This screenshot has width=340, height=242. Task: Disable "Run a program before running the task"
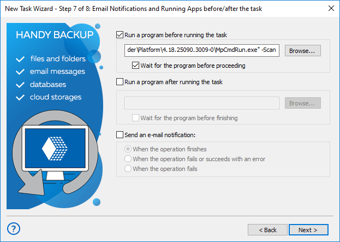point(121,35)
